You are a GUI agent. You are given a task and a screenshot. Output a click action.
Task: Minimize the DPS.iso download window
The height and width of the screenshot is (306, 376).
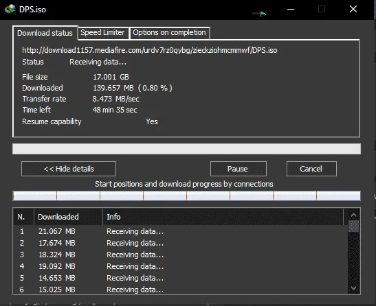(291, 10)
